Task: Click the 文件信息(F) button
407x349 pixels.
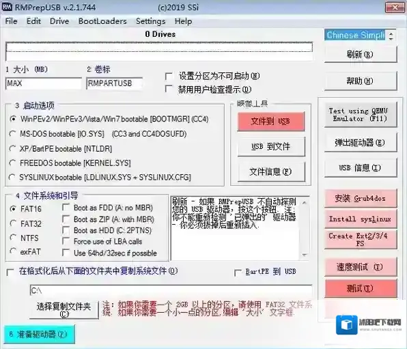Action: pos(270,171)
